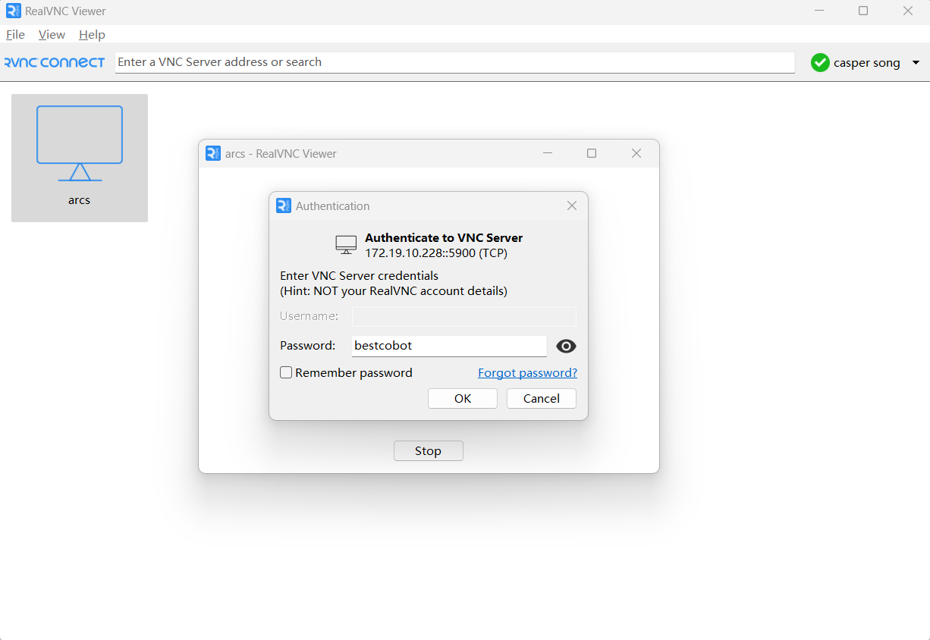Focus the VNC Server address search field

454,62
